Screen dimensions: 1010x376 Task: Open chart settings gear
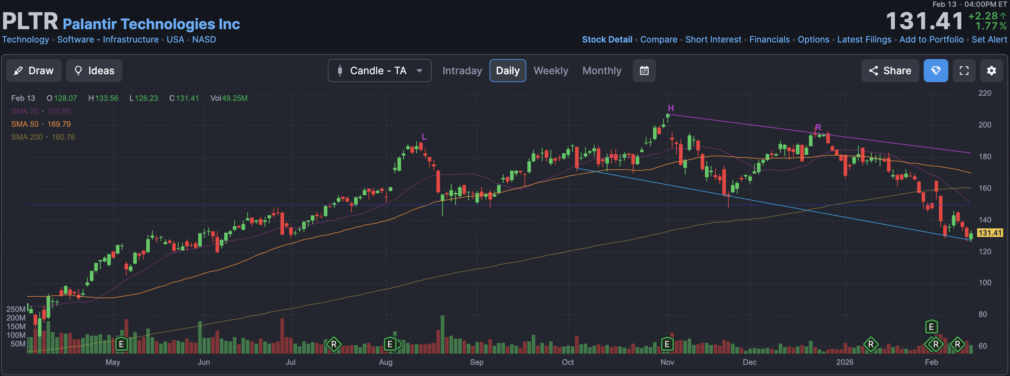click(x=992, y=71)
